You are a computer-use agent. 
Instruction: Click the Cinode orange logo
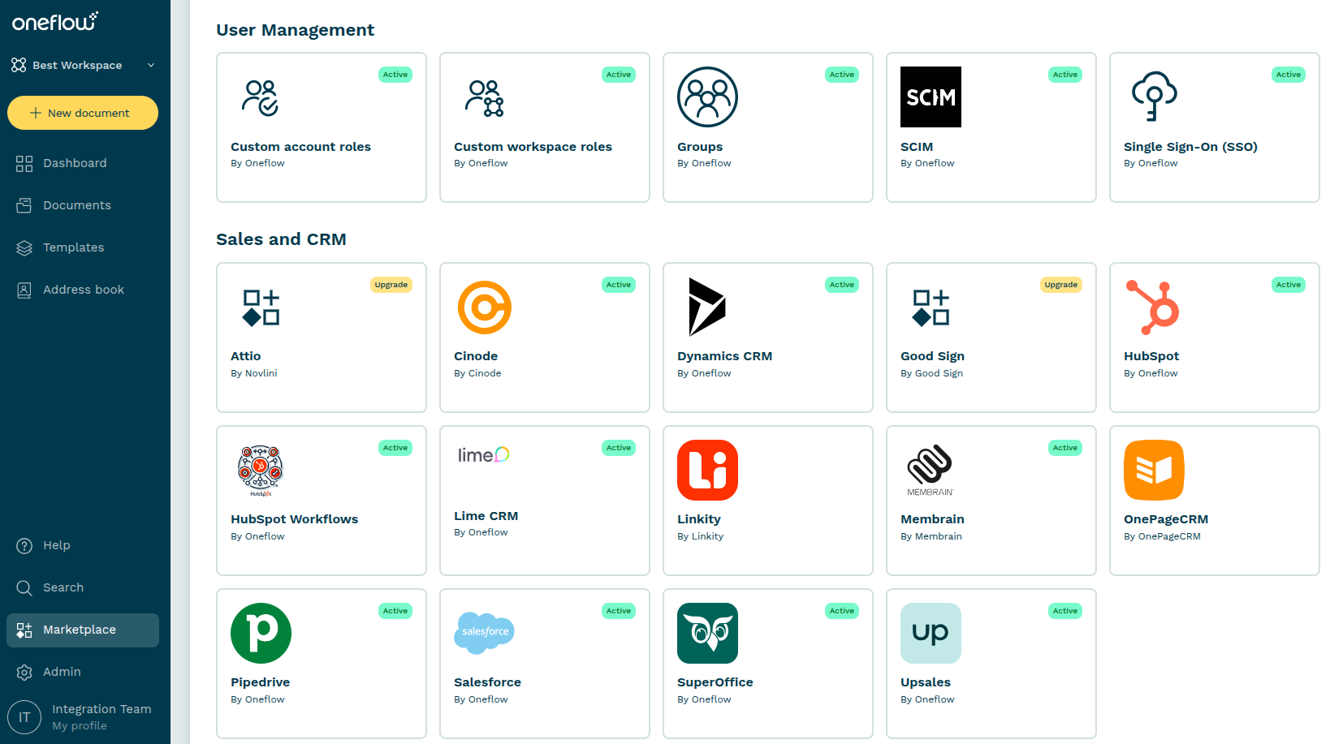point(484,307)
